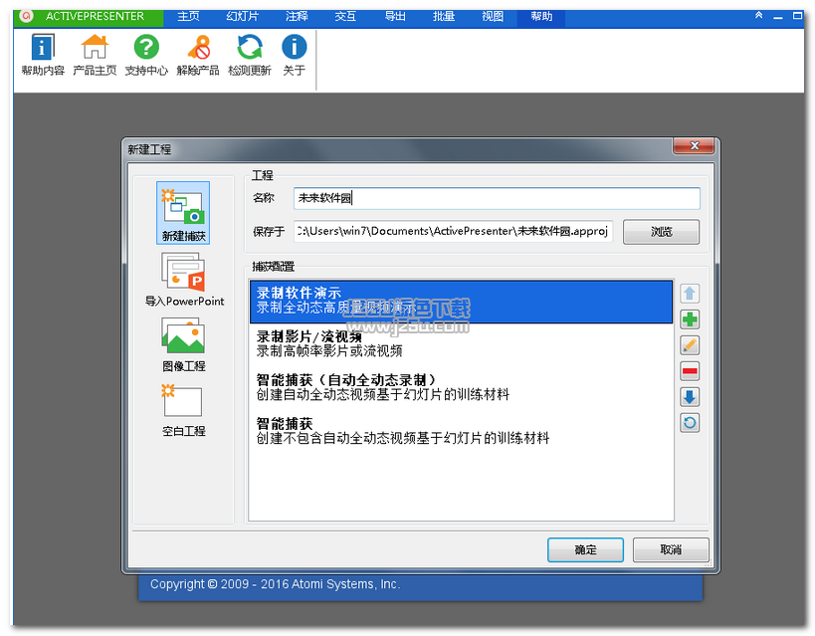Click the 检测更新 check updates icon

pyautogui.click(x=250, y=54)
